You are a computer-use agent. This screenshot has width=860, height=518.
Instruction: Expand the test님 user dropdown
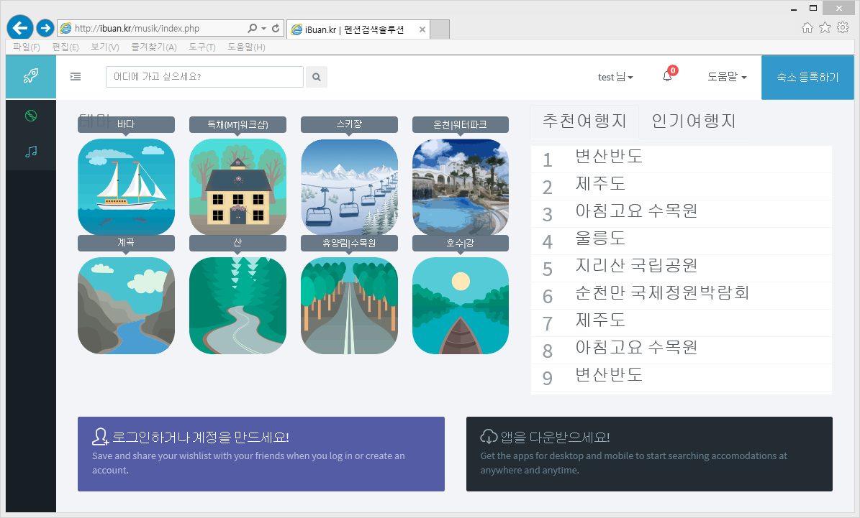(615, 77)
